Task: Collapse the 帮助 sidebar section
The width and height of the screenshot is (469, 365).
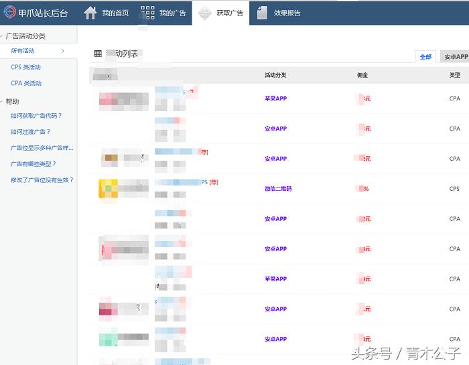Action: 3,102
